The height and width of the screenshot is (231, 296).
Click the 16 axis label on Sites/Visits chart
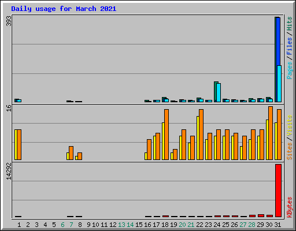[x=9, y=108]
